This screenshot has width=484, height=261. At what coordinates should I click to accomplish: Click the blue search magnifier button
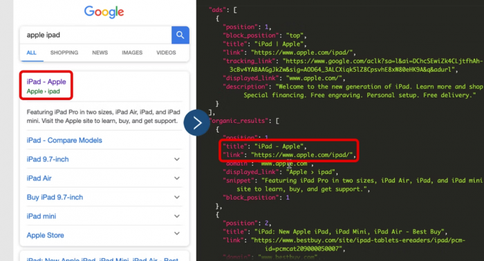[x=180, y=35]
